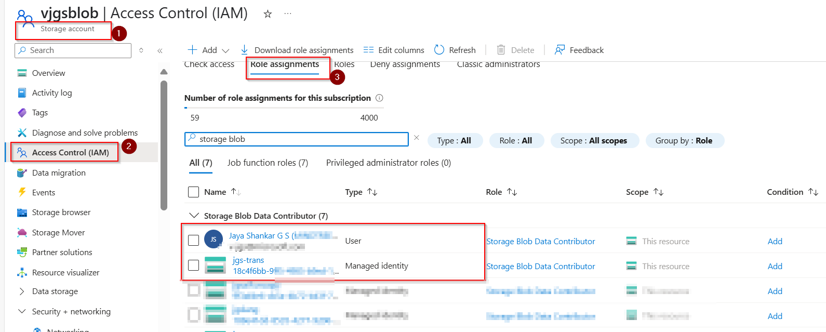
Task: Clear the storage blob search filter
Action: point(416,138)
